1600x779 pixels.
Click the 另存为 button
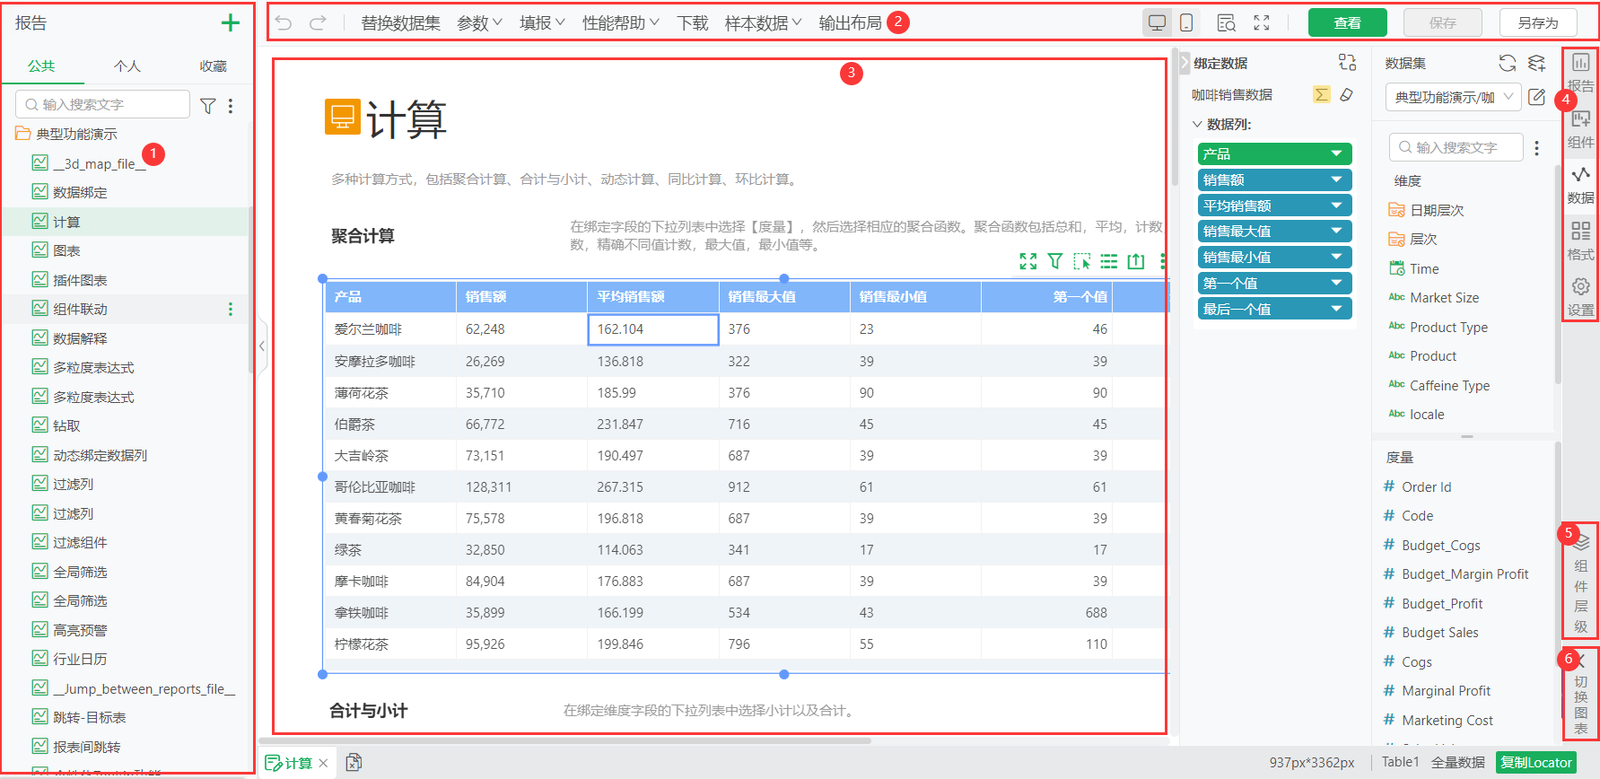(x=1538, y=23)
